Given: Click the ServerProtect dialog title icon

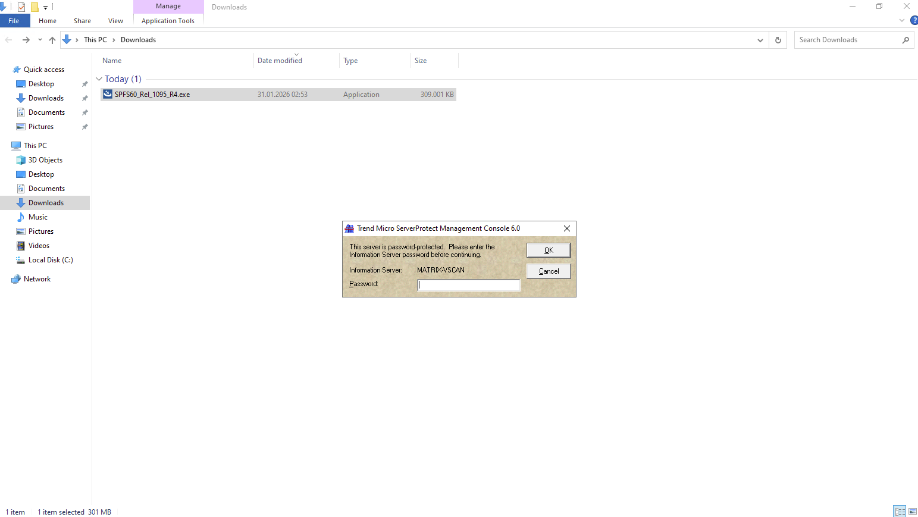Looking at the screenshot, I should pos(349,228).
